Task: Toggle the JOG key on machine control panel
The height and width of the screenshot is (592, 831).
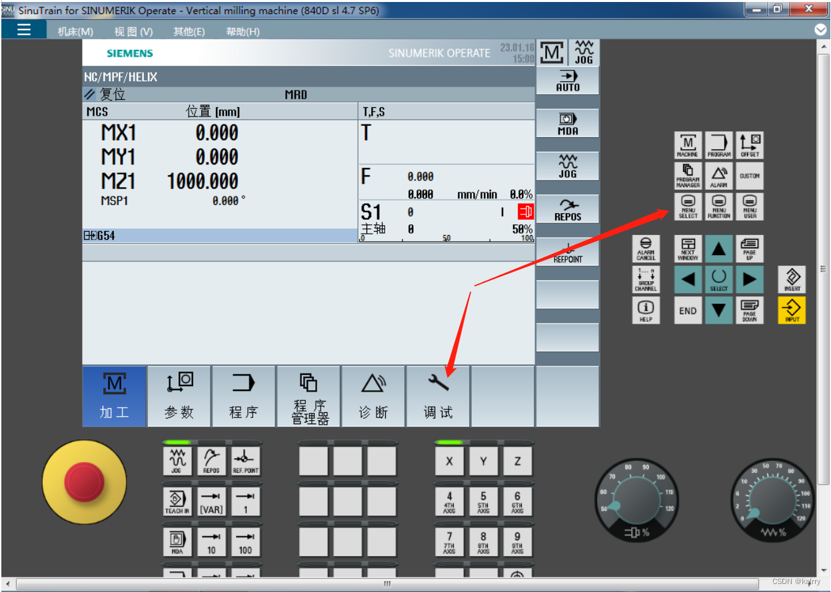Action: pyautogui.click(x=177, y=461)
